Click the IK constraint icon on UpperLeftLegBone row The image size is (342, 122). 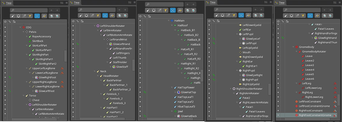pos(62,69)
